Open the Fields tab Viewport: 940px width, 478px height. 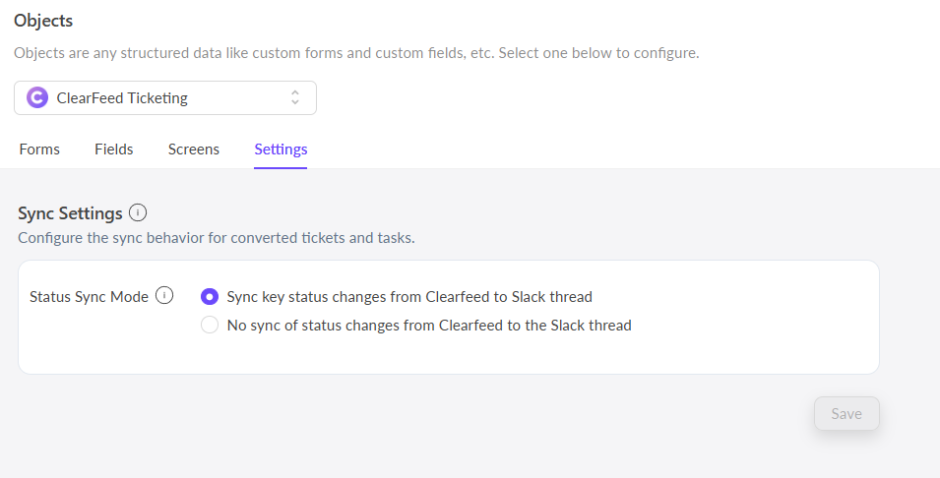pyautogui.click(x=114, y=149)
